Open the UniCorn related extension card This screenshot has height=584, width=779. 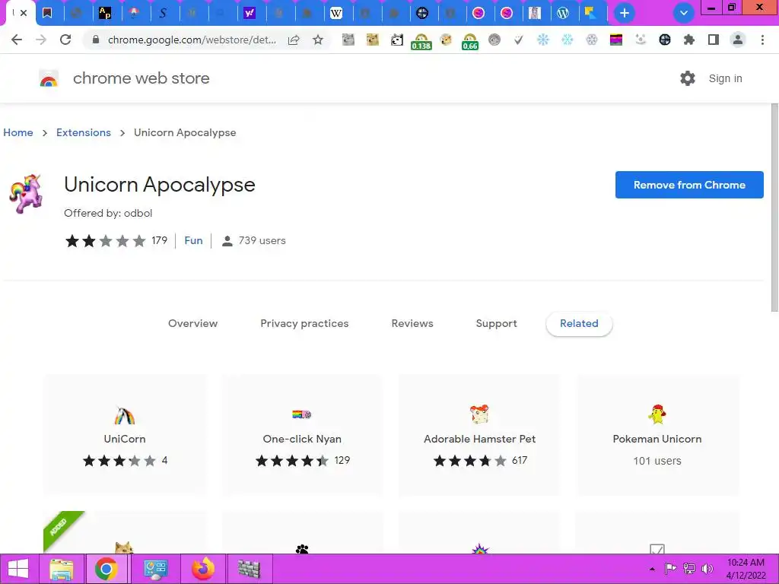(x=125, y=435)
